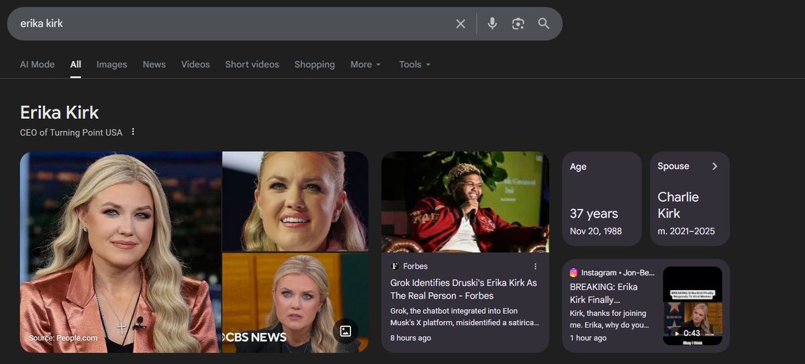The height and width of the screenshot is (364, 805).
Task: Open the three-dot menu beside CEO of Turning Point USA
Action: point(133,132)
